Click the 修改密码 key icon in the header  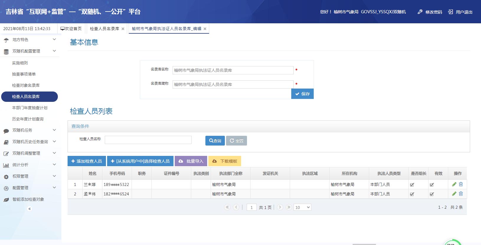(420, 12)
